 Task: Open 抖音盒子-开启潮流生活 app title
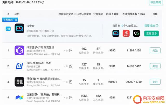pos(40,47)
